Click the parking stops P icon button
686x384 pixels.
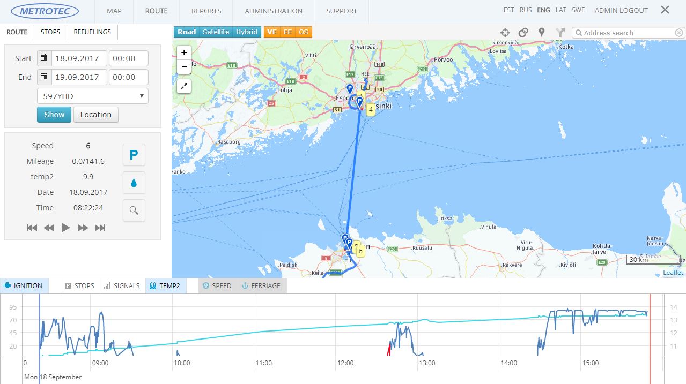[x=134, y=155]
